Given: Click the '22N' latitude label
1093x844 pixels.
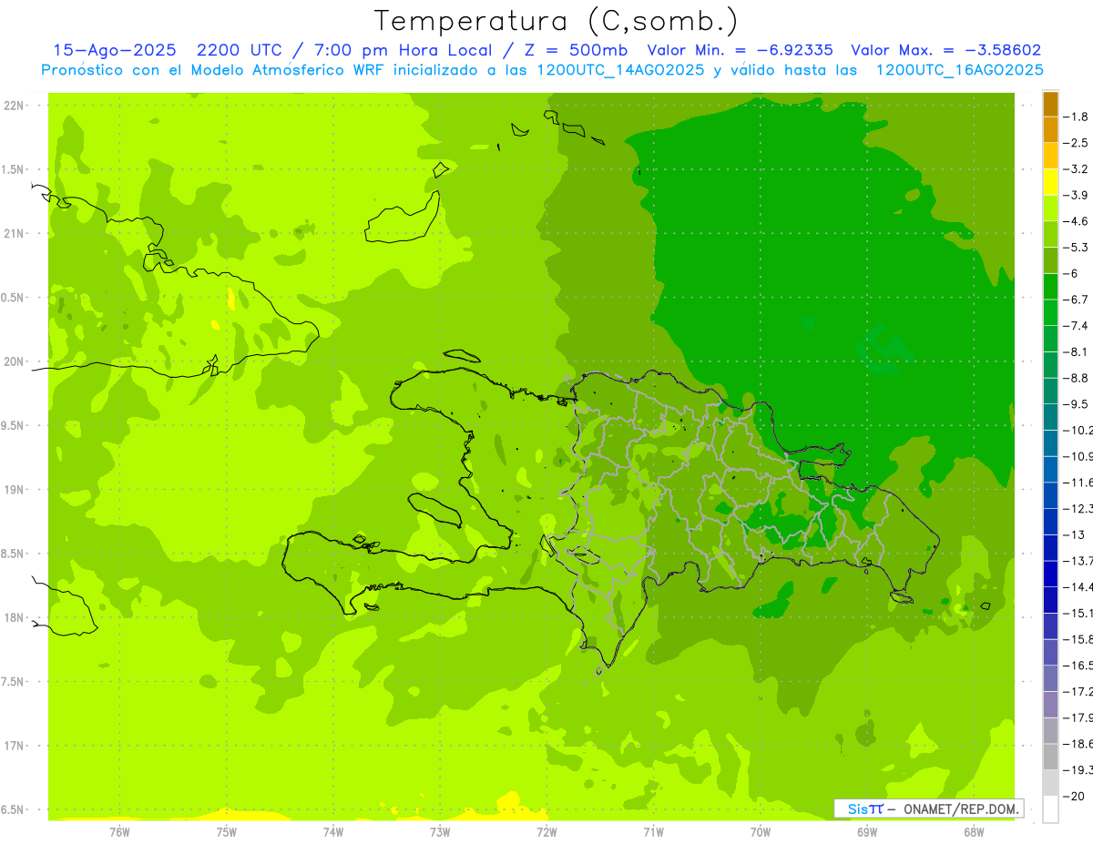Looking at the screenshot, I should [x=15, y=106].
